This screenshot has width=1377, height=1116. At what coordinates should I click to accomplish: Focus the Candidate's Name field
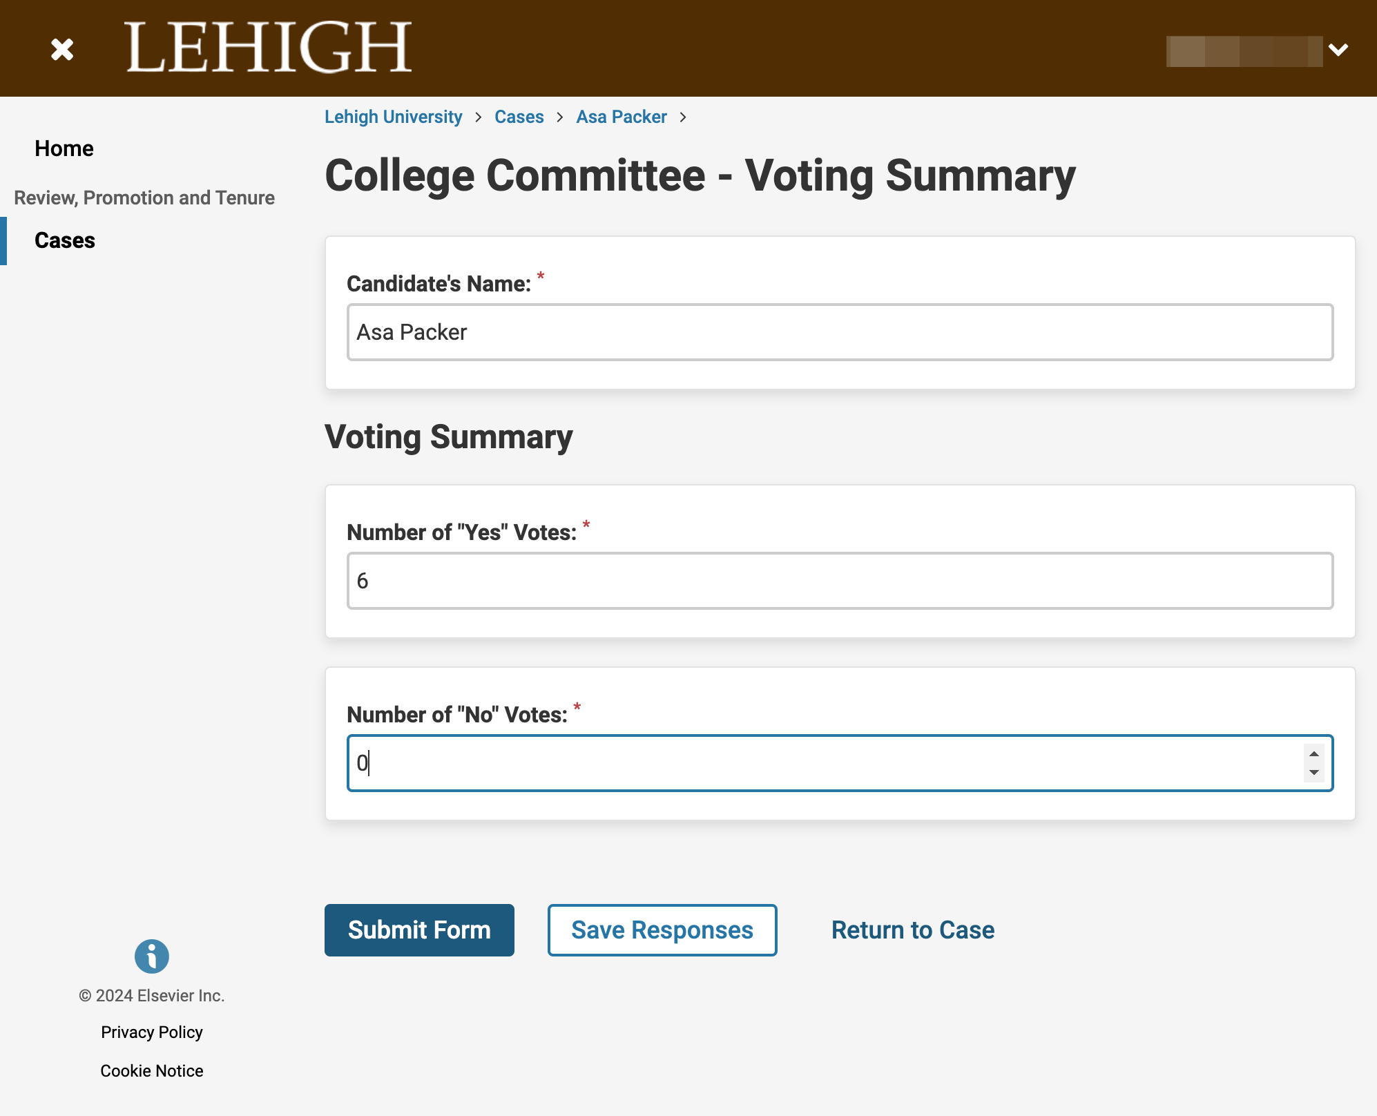coord(840,332)
